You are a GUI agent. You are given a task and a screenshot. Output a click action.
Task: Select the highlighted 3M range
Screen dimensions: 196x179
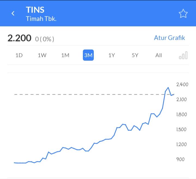tap(88, 55)
